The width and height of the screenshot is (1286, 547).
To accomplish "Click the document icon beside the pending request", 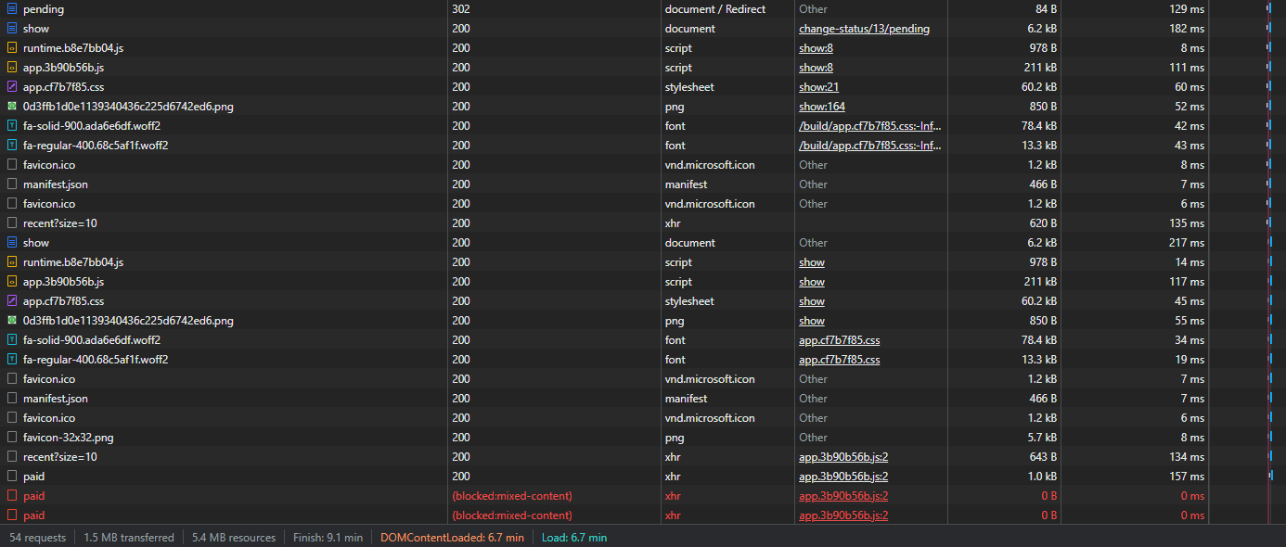I will [13, 8].
